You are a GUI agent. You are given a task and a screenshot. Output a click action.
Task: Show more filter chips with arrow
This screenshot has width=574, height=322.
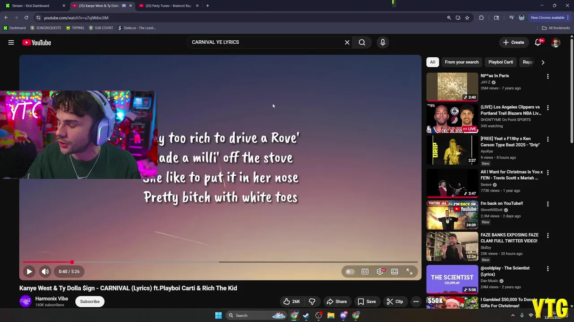(543, 62)
